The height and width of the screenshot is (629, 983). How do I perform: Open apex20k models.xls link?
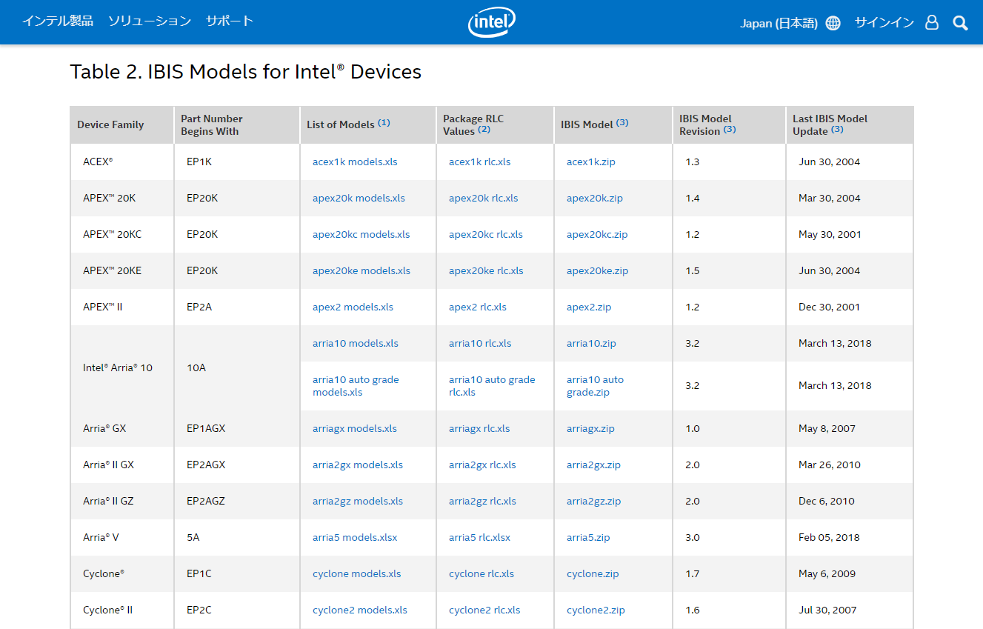click(x=359, y=198)
